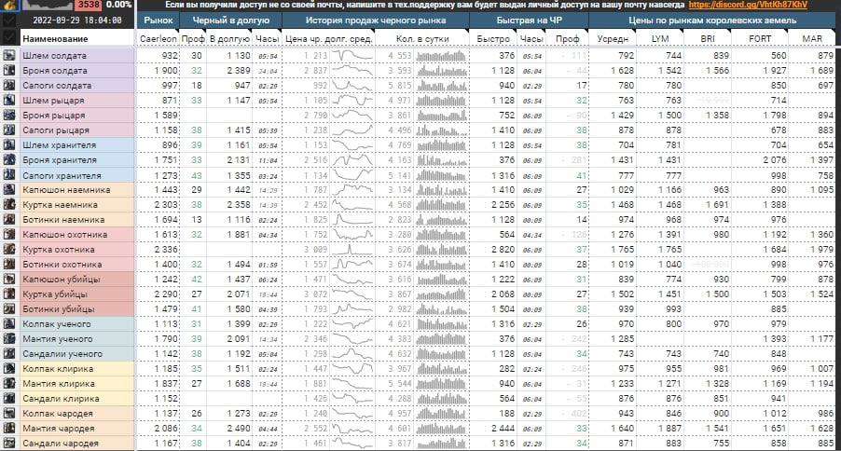Click the LYM column header
The width and height of the screenshot is (841, 451).
click(x=660, y=38)
